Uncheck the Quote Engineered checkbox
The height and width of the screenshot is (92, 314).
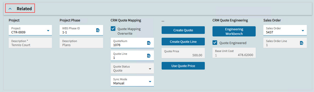[x=215, y=43]
